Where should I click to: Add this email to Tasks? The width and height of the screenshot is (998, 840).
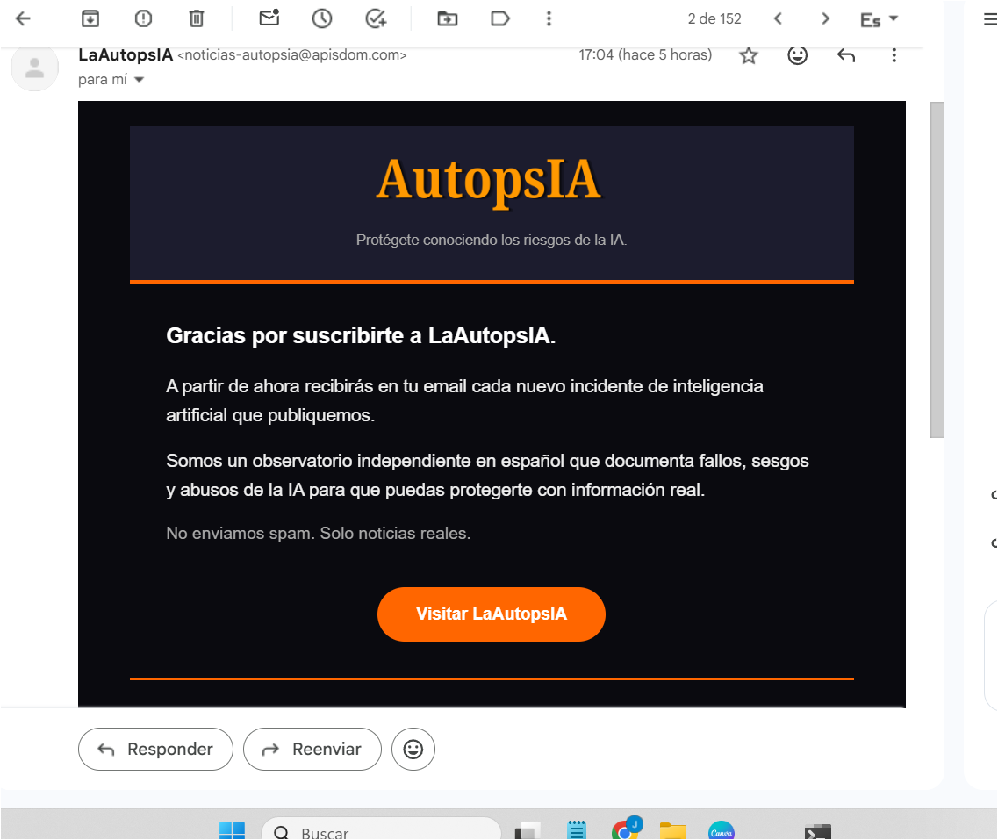coord(376,18)
